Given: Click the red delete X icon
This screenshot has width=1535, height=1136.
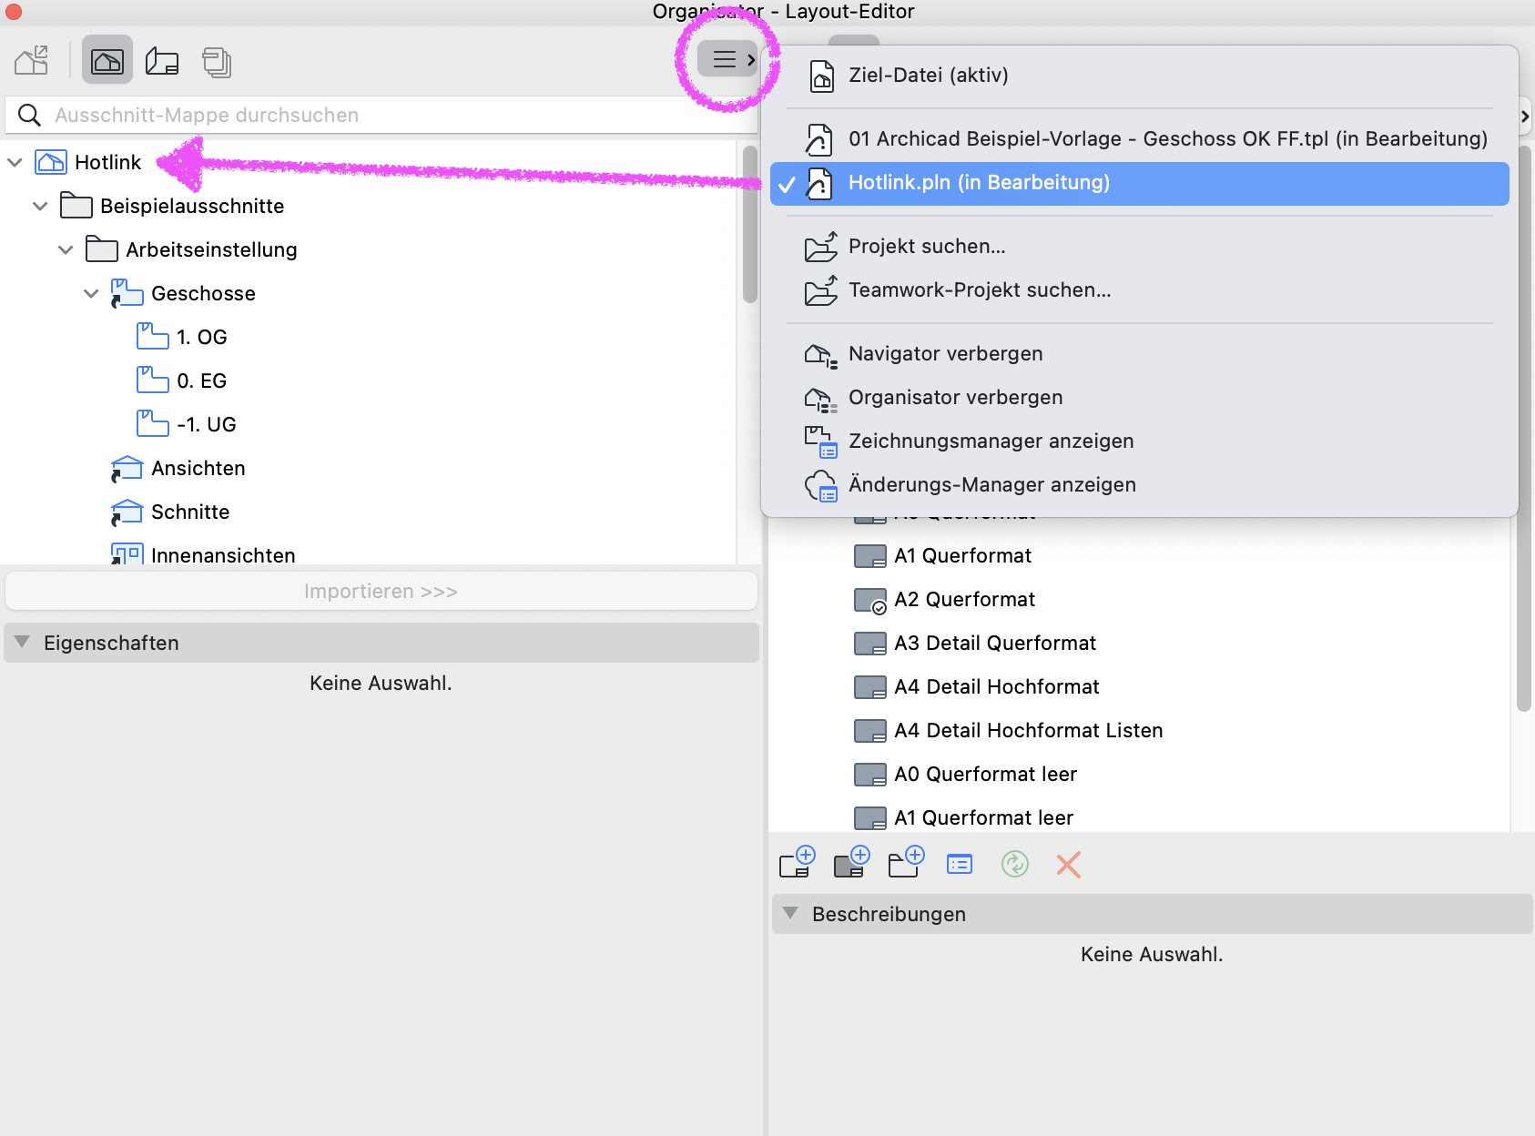Looking at the screenshot, I should point(1069,864).
